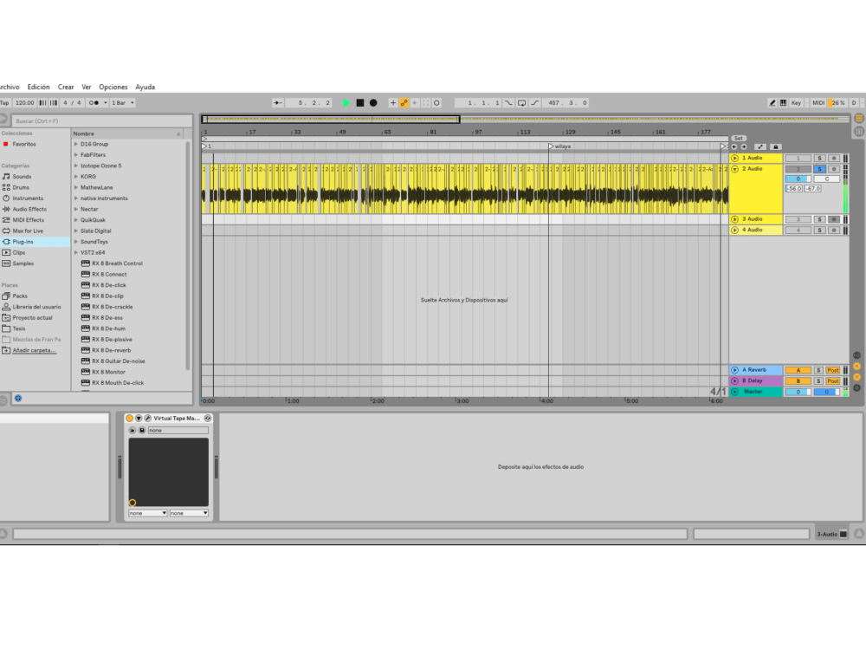Viewport: 866px width, 650px height.
Task: Open the right none dropdown below XY pad
Action: point(189,513)
